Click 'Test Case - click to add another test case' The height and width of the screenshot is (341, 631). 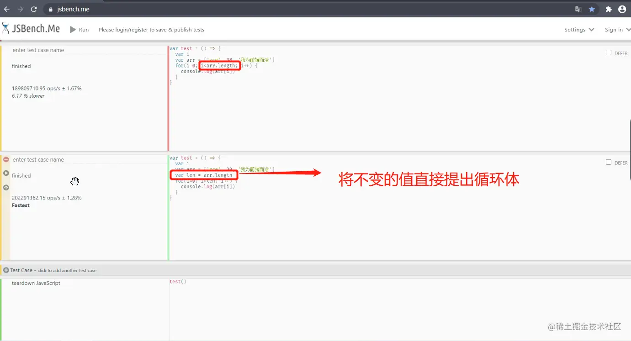click(x=53, y=270)
